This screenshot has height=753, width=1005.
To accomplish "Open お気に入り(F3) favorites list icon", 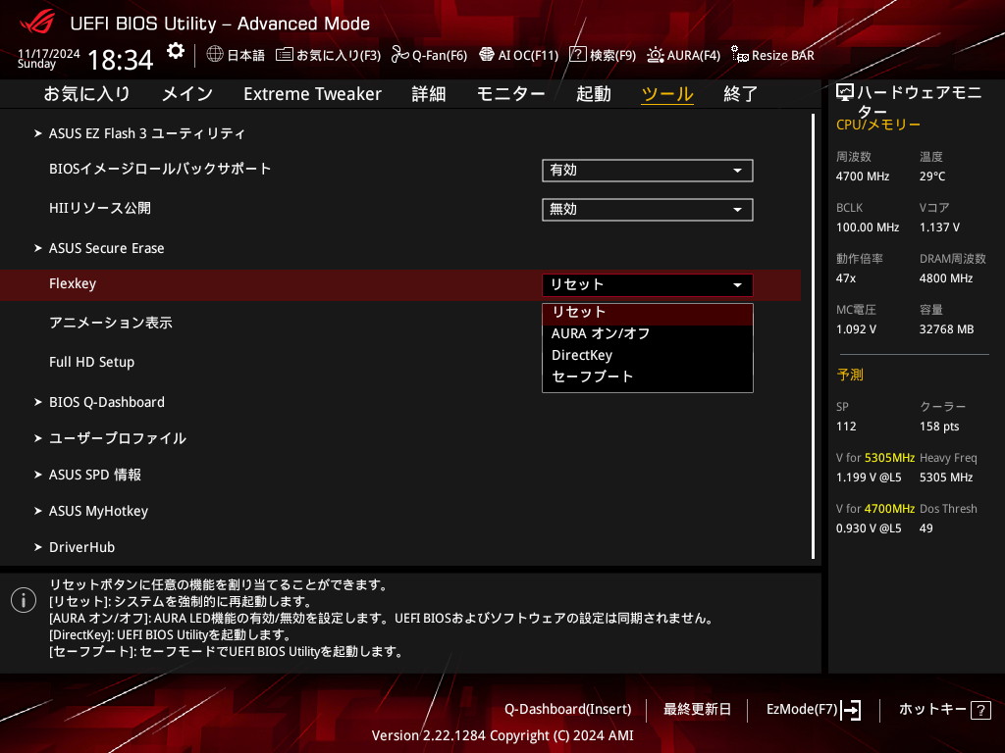I will click(284, 55).
